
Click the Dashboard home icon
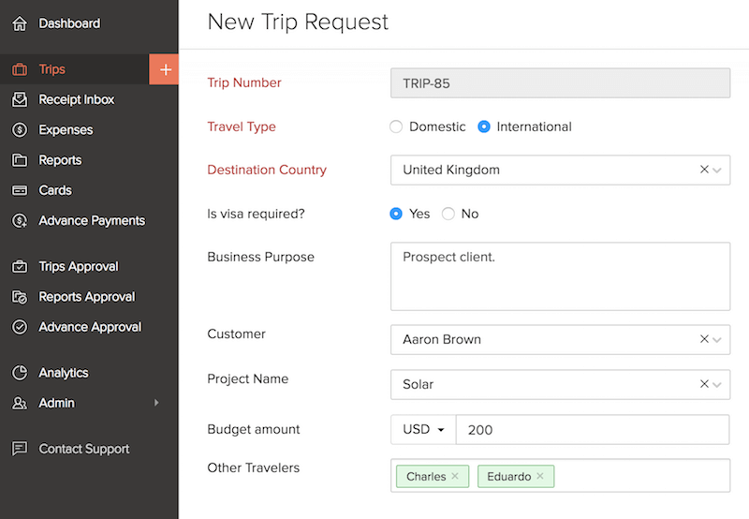click(x=20, y=23)
